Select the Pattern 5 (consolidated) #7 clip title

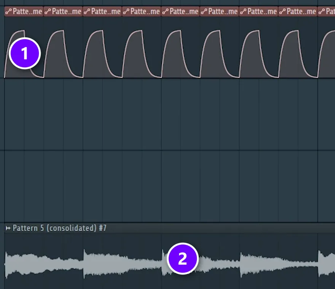click(59, 228)
